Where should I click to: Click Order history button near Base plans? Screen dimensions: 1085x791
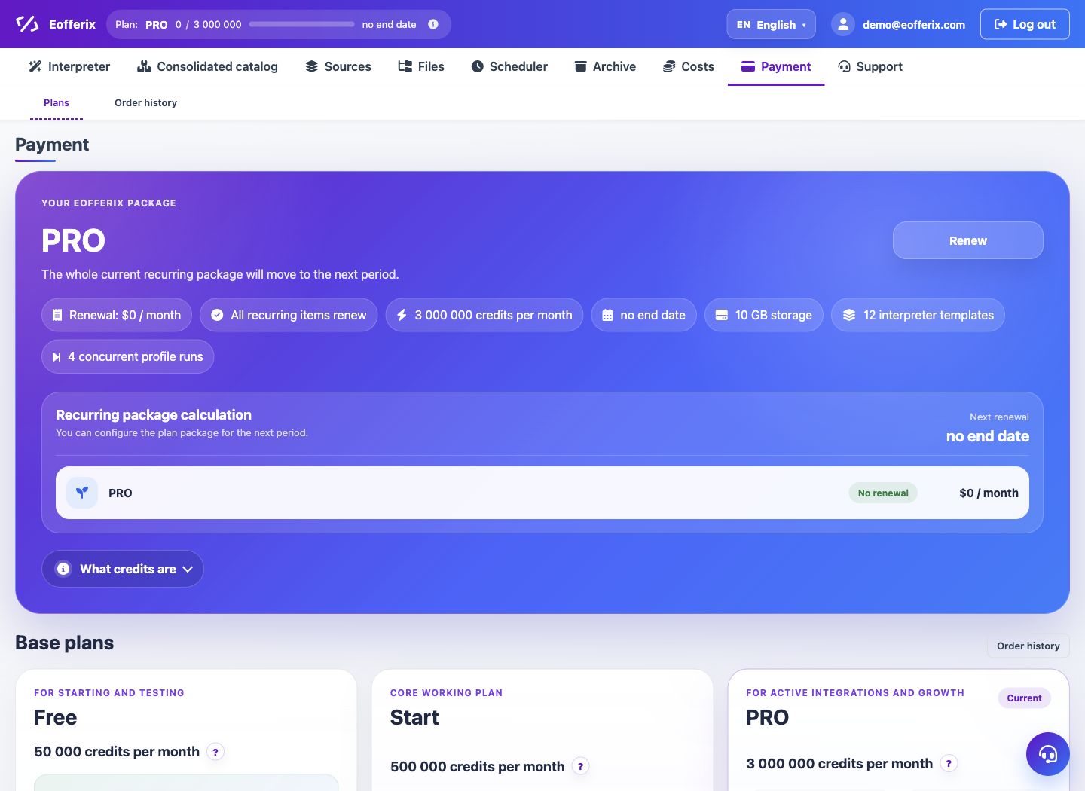point(1028,646)
